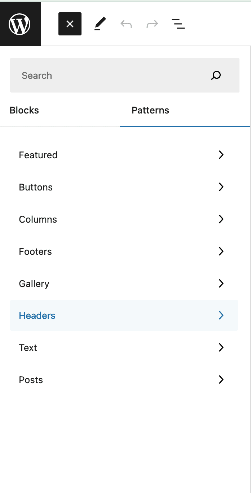Viewport: 251px width, 493px height.
Task: Click the WordPress logo
Action: point(20,23)
